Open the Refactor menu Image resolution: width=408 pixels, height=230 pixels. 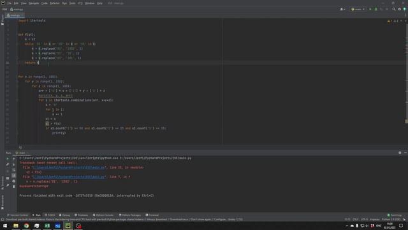pos(55,3)
